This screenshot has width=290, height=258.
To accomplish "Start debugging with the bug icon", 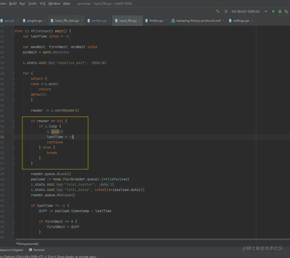I will 280,11.
